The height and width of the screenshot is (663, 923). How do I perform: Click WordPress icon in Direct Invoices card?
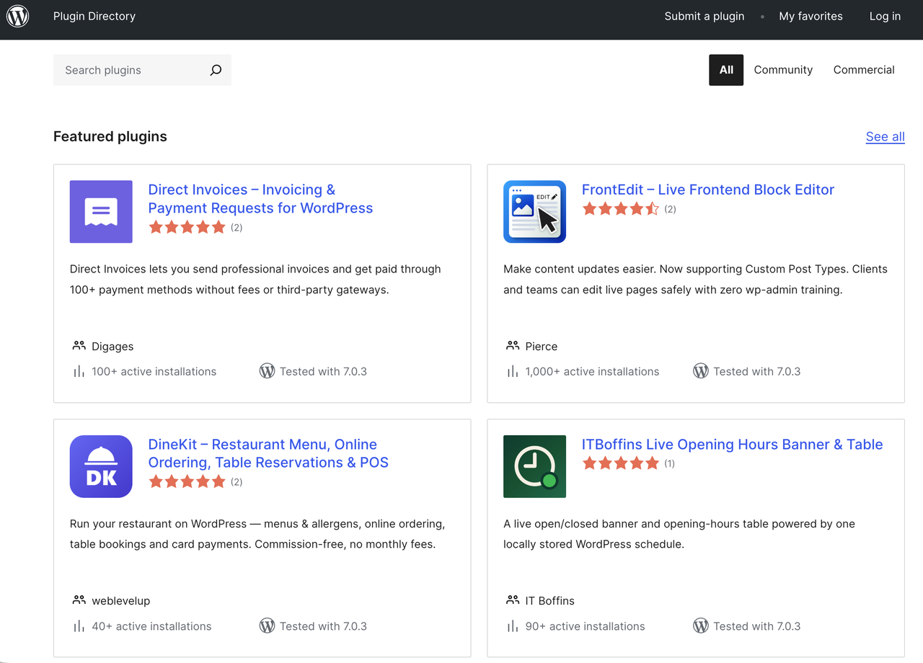[267, 371]
